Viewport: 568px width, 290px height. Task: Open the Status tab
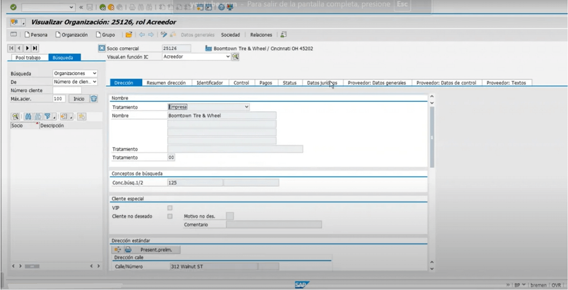click(x=289, y=82)
